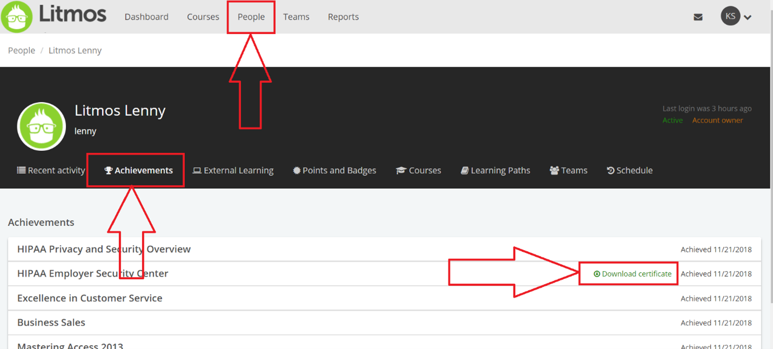Click the Active status label
The height and width of the screenshot is (349, 773).
[x=672, y=120]
